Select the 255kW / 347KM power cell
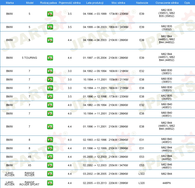The width and height of the screenshot is (195, 188). [118, 165]
